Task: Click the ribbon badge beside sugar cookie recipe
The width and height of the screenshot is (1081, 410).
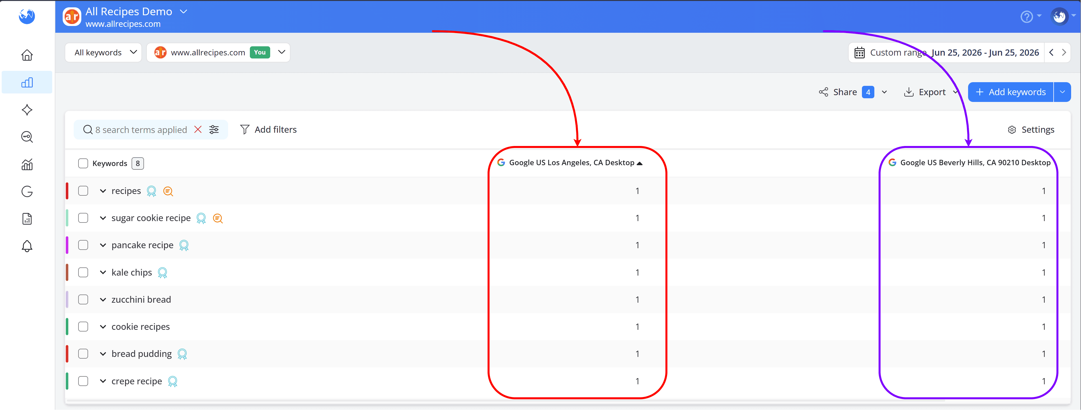Action: pos(201,219)
